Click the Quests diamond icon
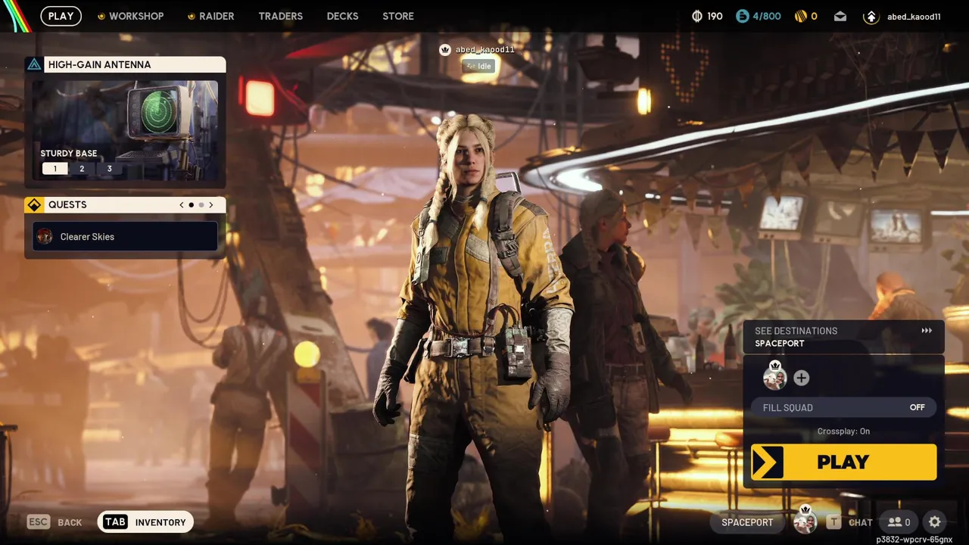 pos(34,205)
